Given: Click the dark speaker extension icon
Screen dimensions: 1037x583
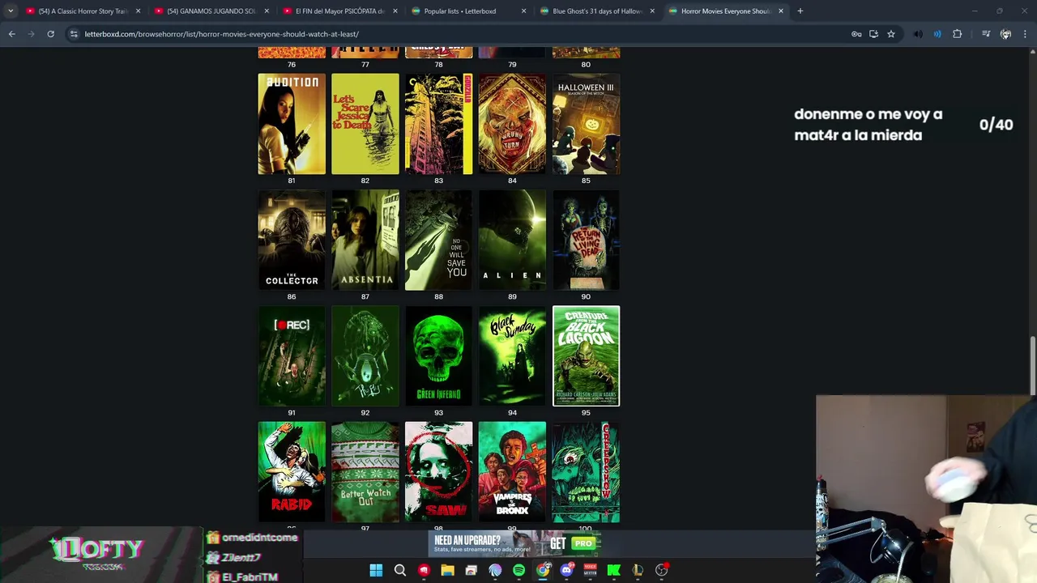Looking at the screenshot, I should [x=918, y=34].
